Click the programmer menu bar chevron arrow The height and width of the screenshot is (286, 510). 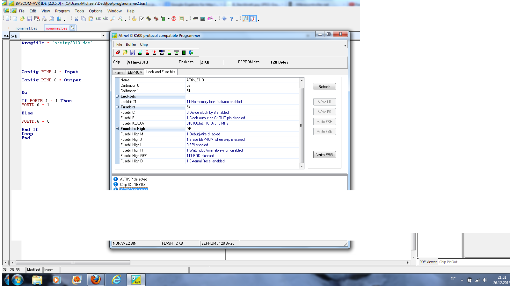click(345, 46)
